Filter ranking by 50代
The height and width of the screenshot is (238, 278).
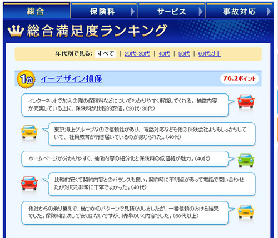click(x=184, y=54)
